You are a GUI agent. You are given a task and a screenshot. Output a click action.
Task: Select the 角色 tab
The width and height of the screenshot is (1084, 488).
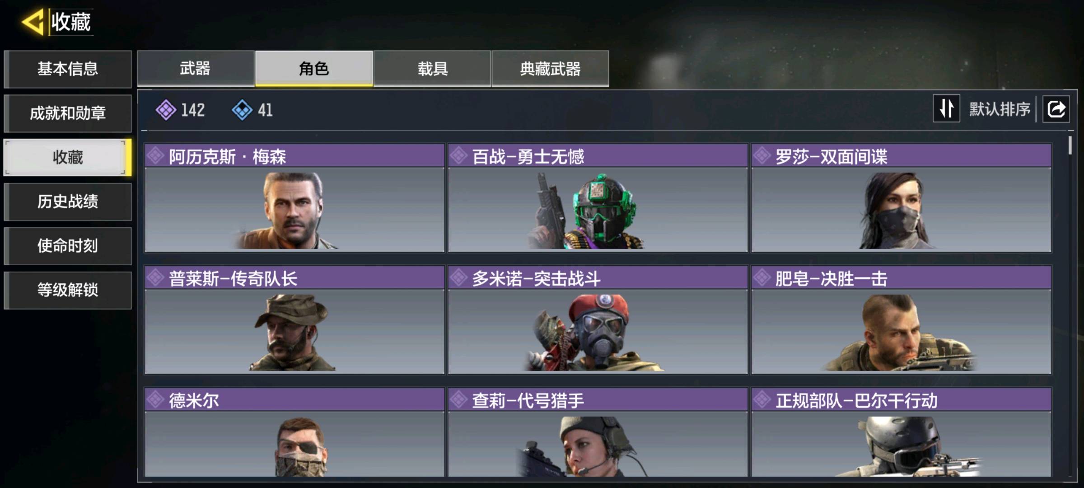314,68
